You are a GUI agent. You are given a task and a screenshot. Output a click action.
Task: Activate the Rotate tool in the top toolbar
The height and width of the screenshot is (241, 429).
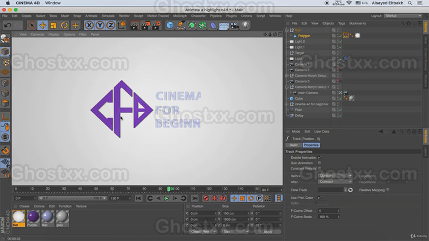coord(64,25)
